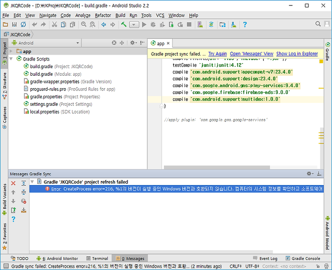Open the UTF-8 encoding selector
Viewport: 332px width, 270px height.
coord(252,266)
